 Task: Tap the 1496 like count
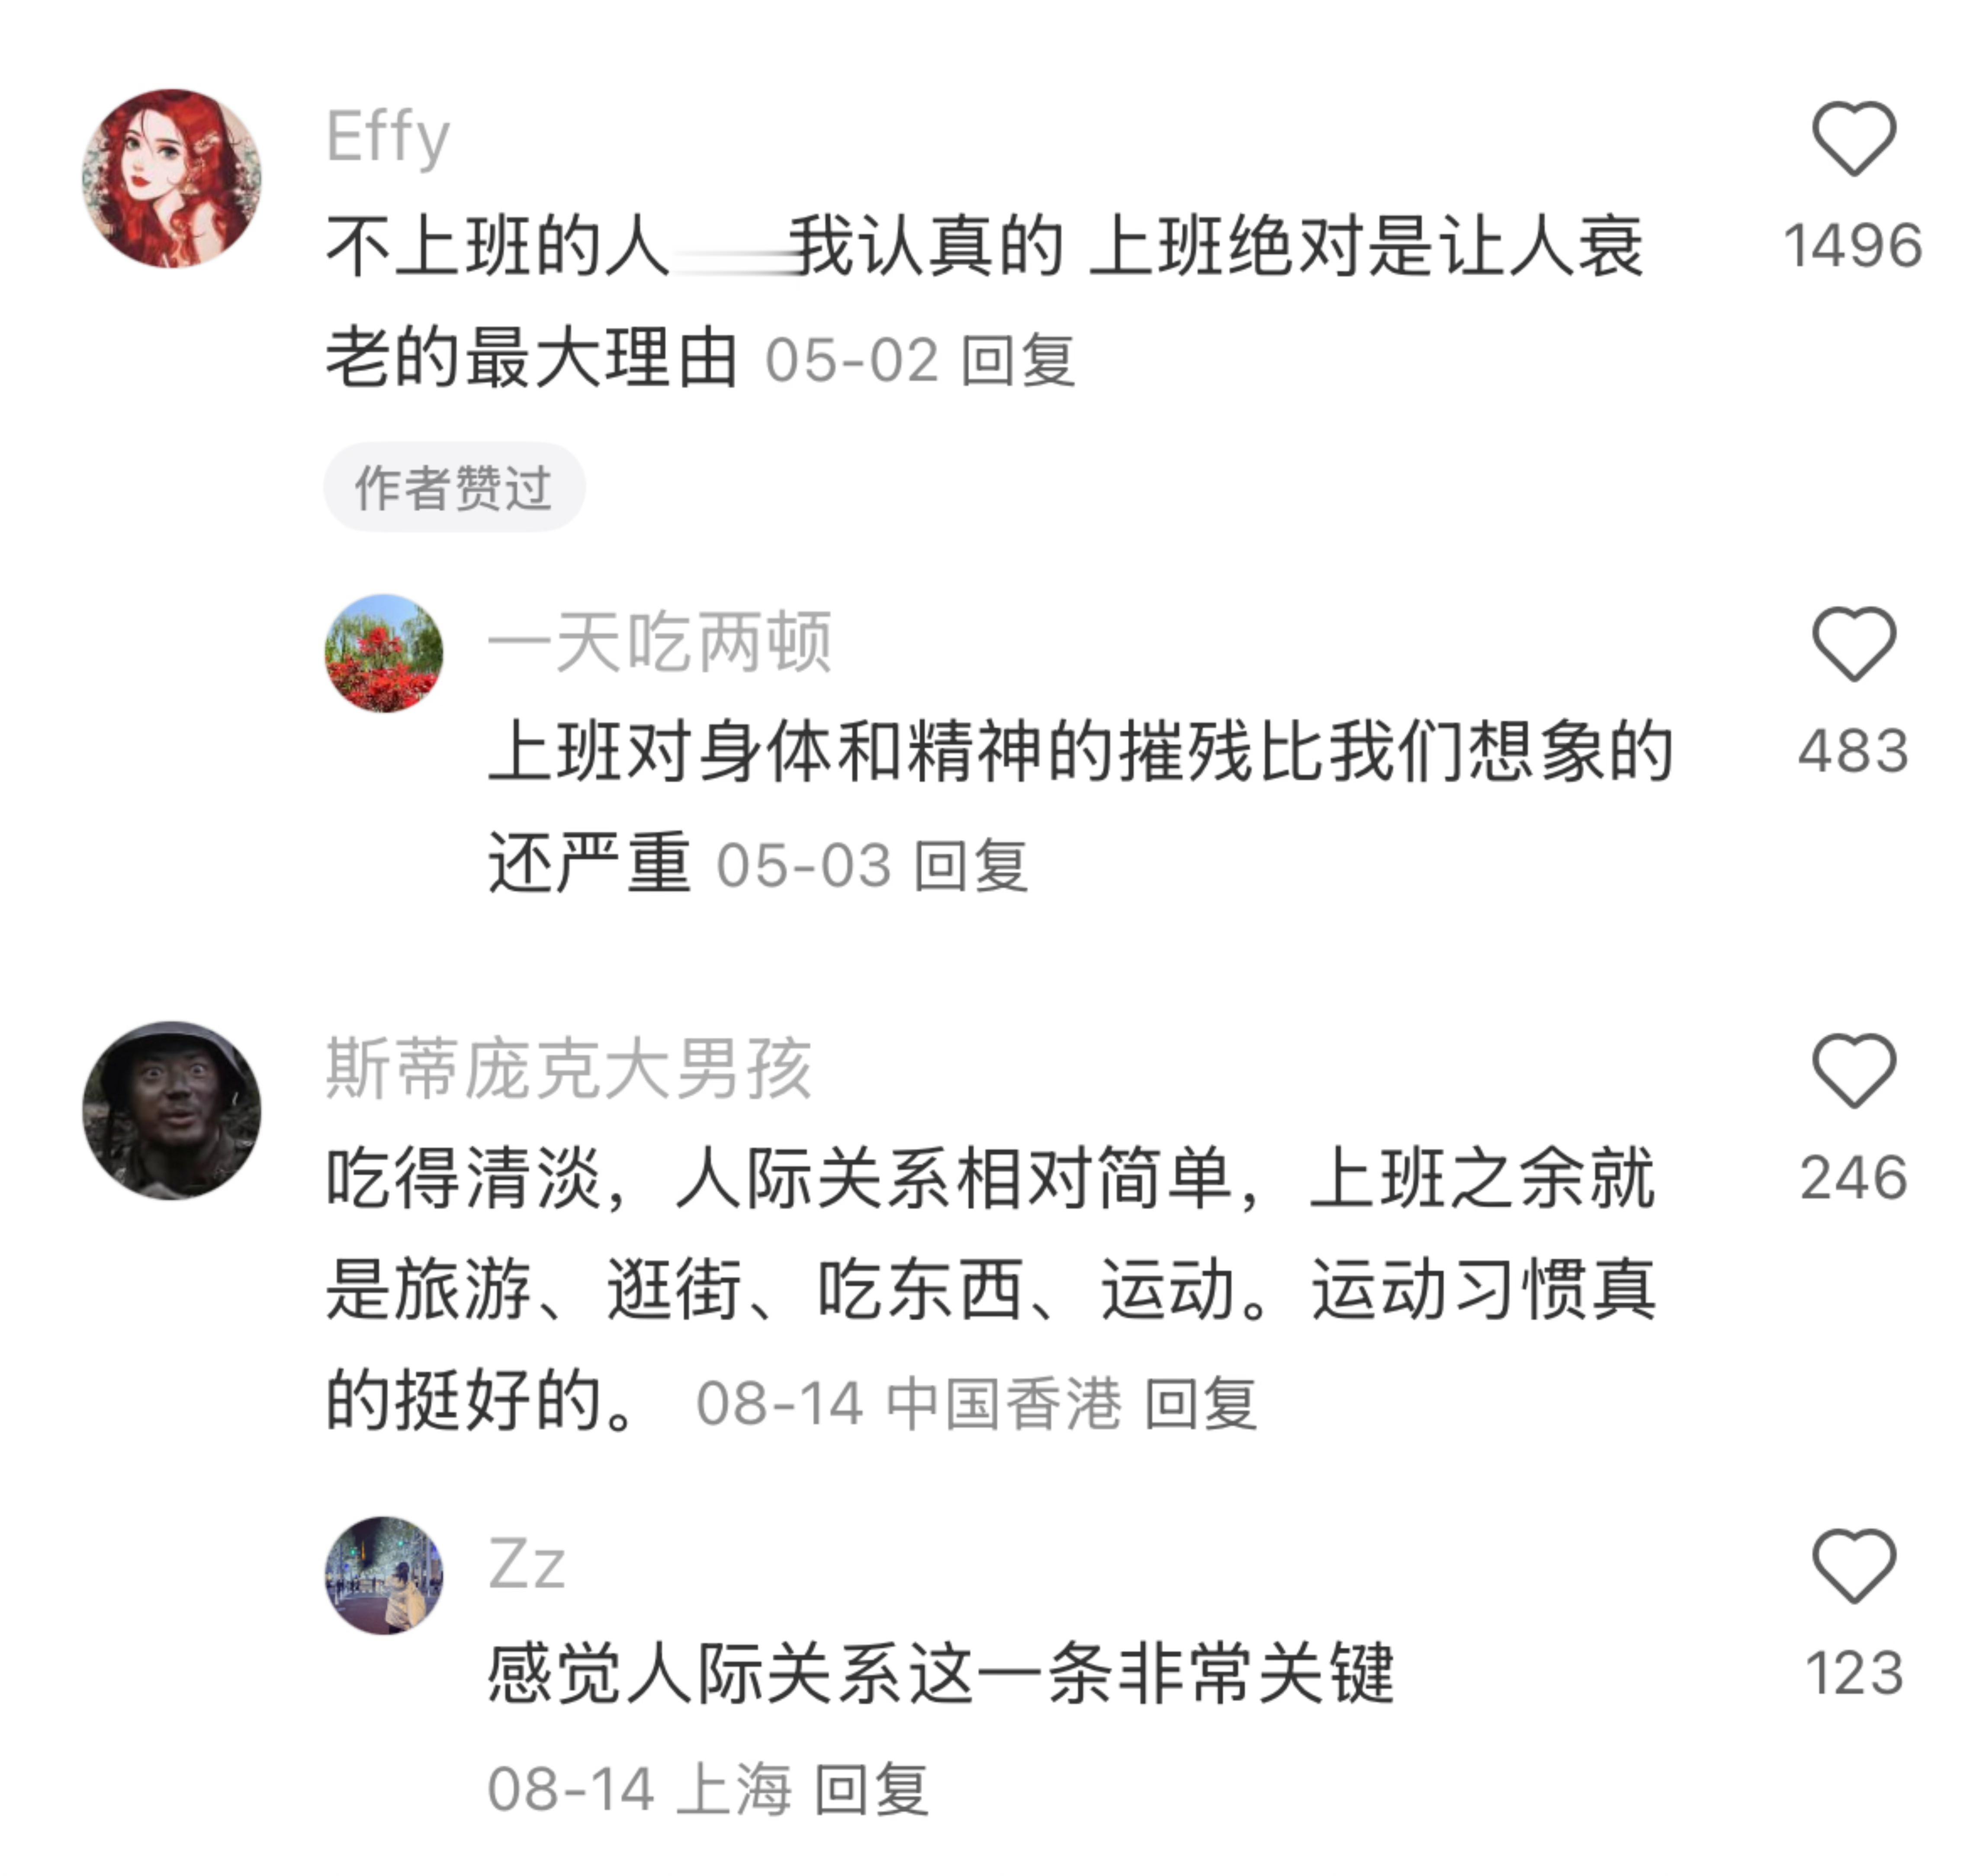(x=1853, y=245)
